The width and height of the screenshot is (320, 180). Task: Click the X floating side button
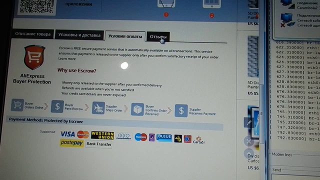coord(249,141)
